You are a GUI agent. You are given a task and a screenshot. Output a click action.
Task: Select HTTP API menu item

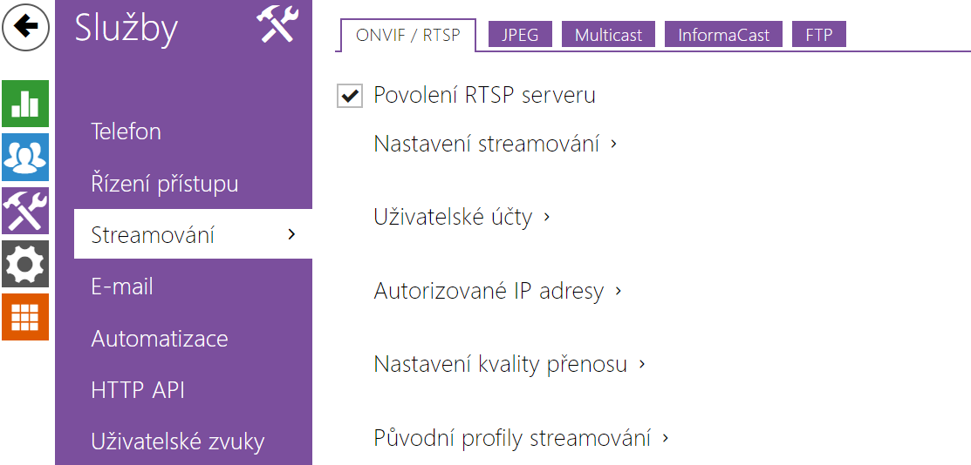(x=138, y=390)
